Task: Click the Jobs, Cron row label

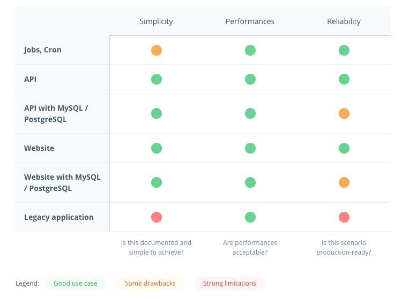Action: 43,50
